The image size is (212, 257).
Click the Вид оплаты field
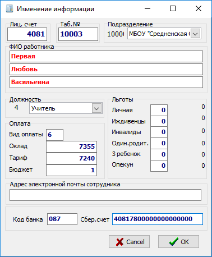coord(54,135)
